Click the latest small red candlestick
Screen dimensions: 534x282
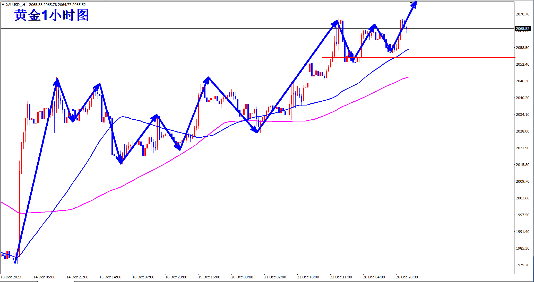(x=409, y=29)
